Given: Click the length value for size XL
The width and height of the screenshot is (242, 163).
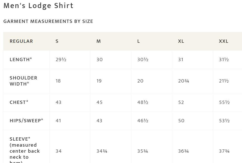Looking at the screenshot, I should click(x=181, y=60).
